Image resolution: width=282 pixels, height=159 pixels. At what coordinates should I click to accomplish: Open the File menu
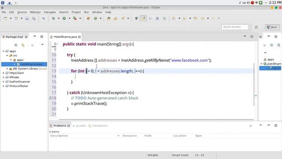[4, 12]
